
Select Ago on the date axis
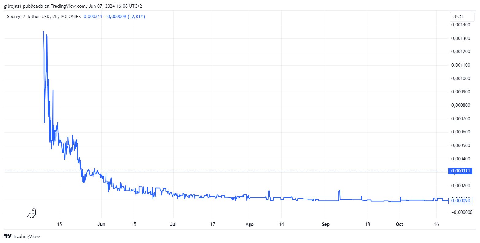click(249, 224)
